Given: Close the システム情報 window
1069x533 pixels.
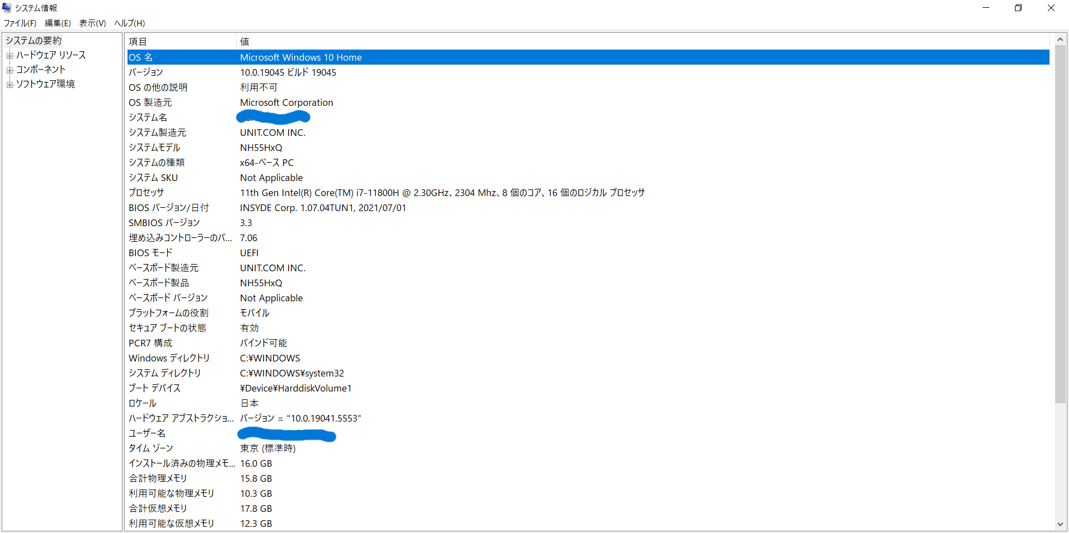Looking at the screenshot, I should tap(1051, 8).
